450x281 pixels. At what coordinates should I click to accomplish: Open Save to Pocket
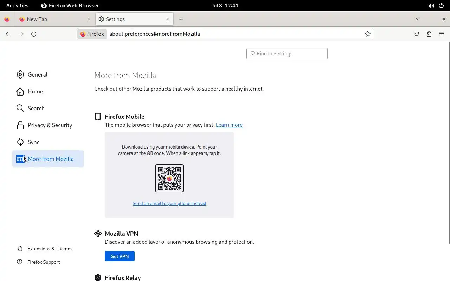[x=416, y=34]
